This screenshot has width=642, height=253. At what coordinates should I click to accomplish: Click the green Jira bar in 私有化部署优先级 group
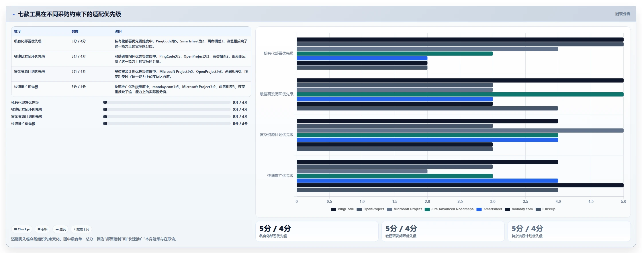pos(395,54)
